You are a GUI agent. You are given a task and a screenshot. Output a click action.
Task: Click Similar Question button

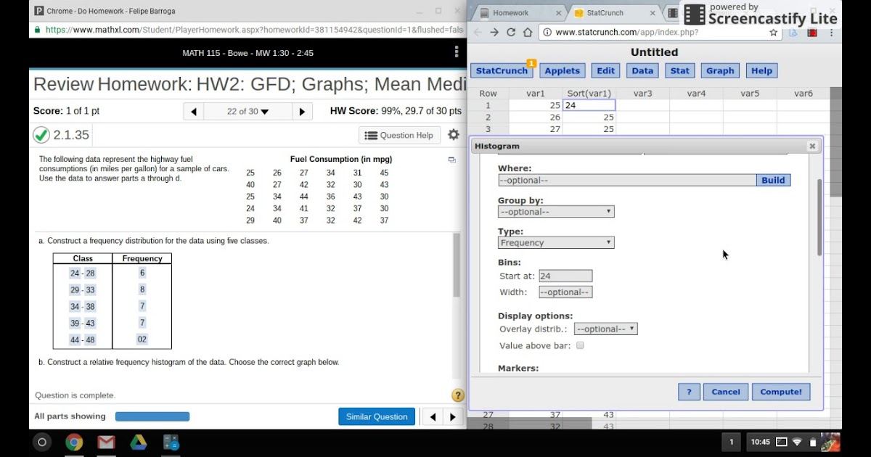(377, 416)
